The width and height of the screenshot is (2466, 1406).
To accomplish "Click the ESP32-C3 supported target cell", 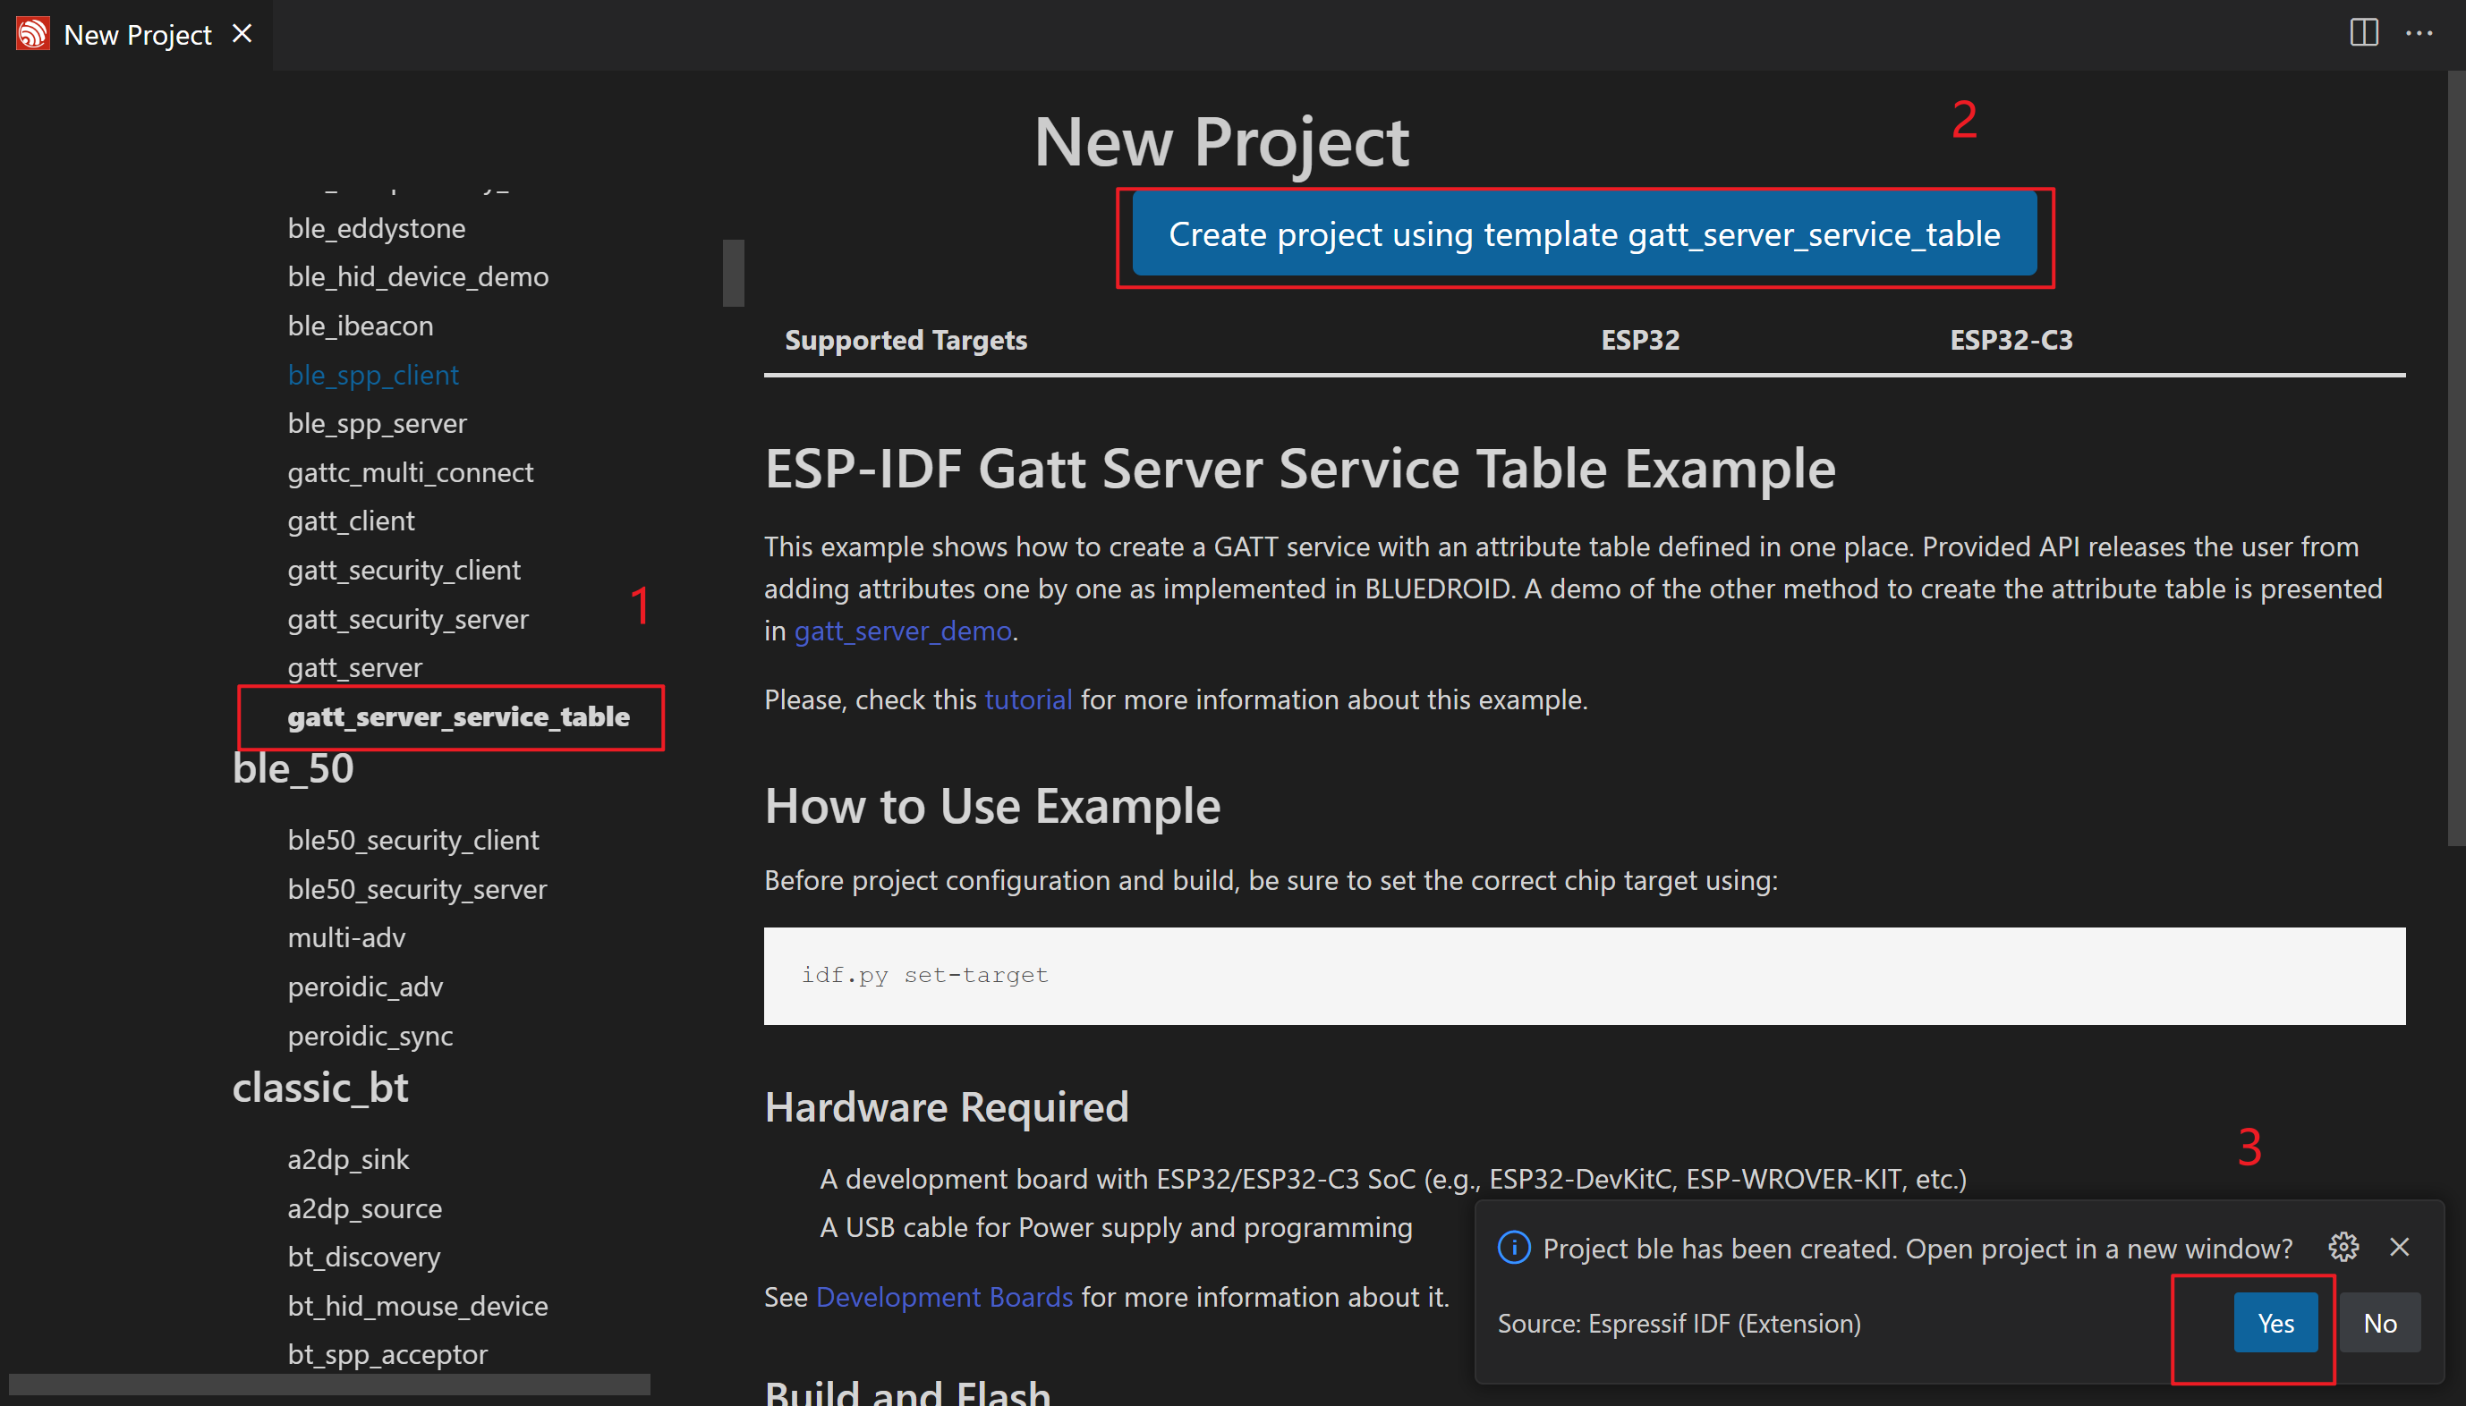I will tap(2011, 340).
